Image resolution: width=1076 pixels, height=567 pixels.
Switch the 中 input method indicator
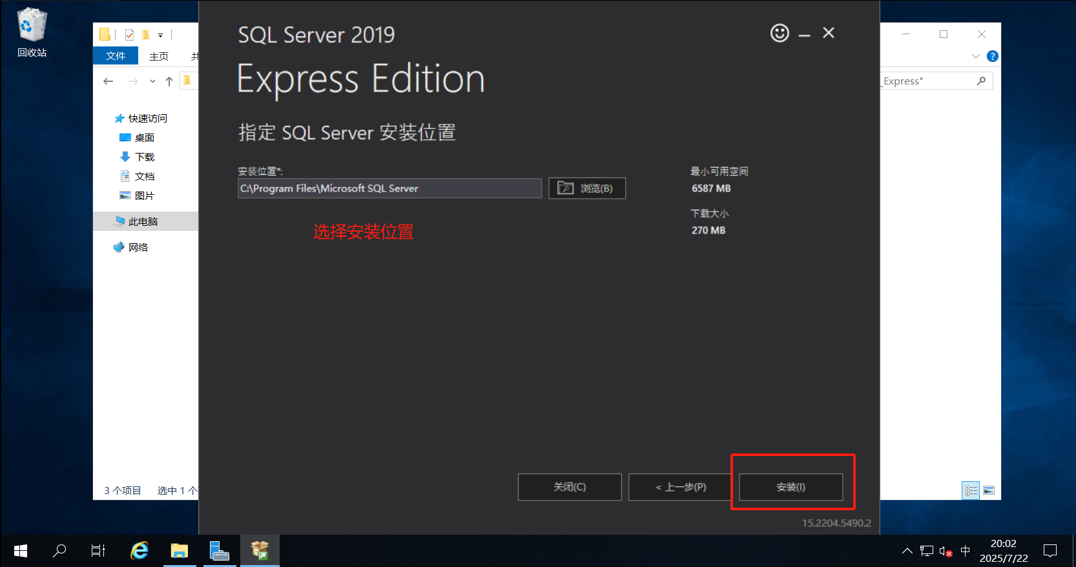coord(966,551)
